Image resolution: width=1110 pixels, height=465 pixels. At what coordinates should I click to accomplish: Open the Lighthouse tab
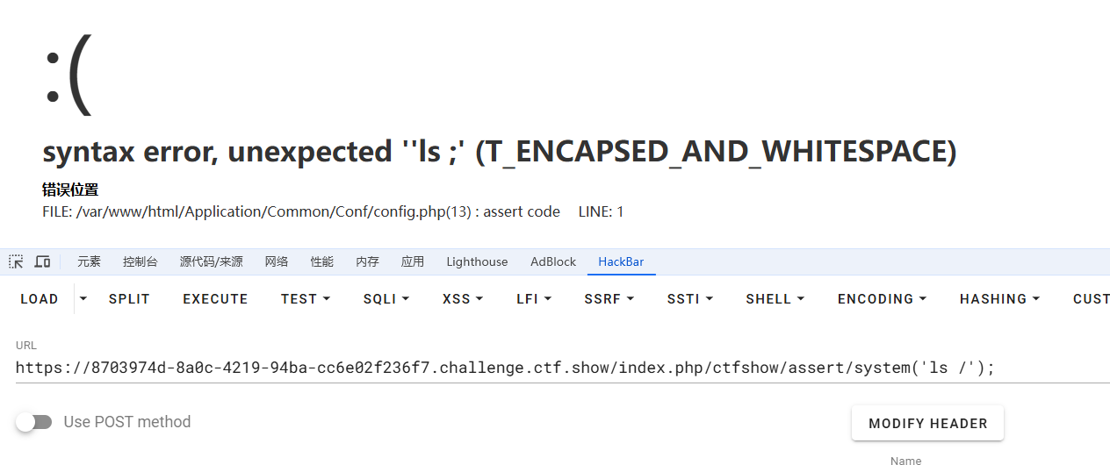tap(477, 261)
